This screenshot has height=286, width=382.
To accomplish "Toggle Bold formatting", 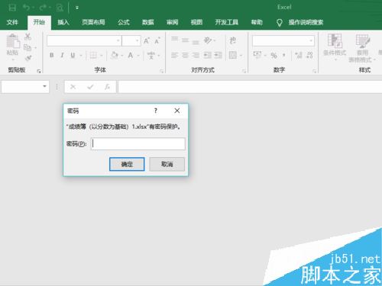I will [52, 55].
